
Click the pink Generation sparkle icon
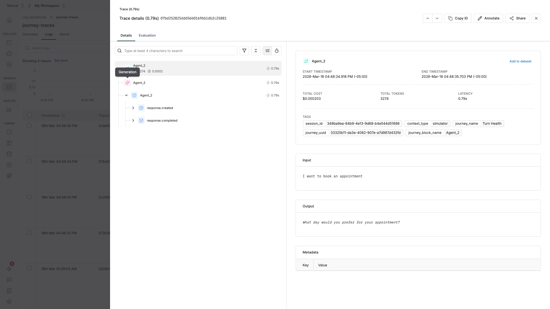point(127,83)
